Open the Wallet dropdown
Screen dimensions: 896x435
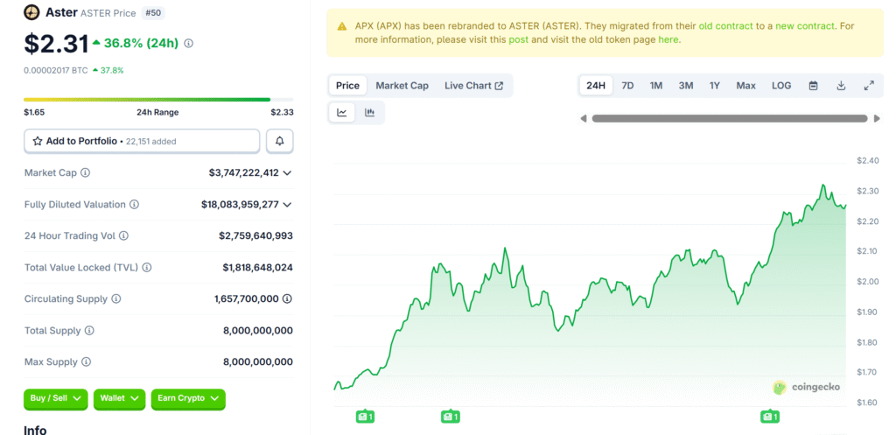pyautogui.click(x=120, y=398)
